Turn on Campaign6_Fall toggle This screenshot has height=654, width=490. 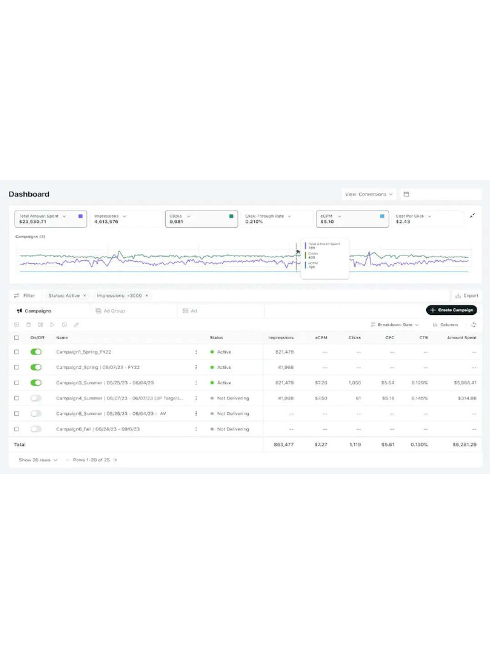[x=36, y=429]
